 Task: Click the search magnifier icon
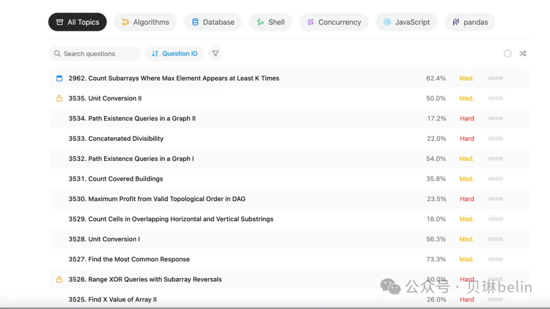click(x=57, y=53)
